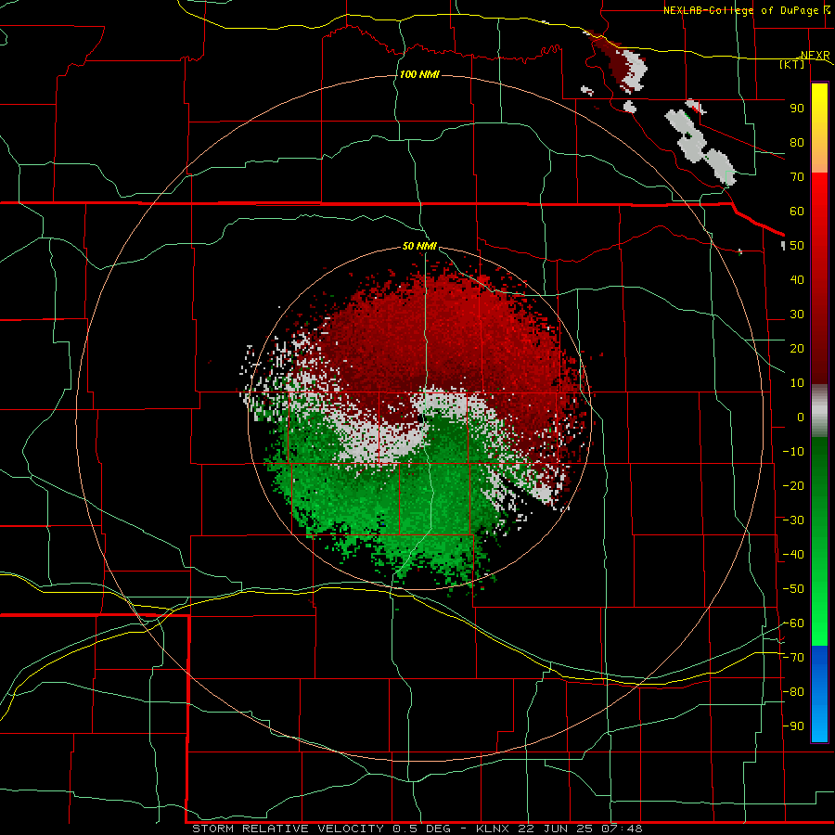
Task: Click the -10 scale label
Action: [793, 452]
